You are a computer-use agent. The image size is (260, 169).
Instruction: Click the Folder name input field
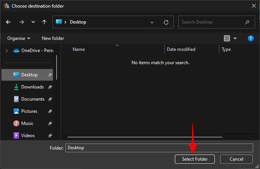(159, 148)
